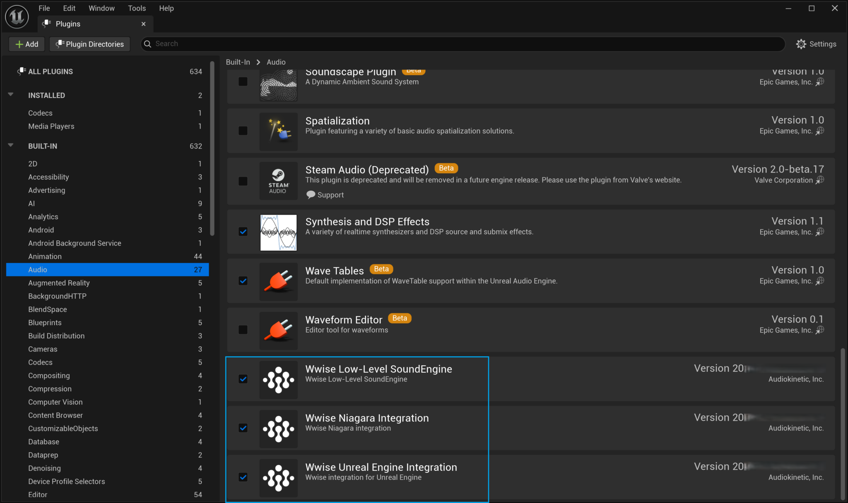
Task: Select the Plugins tab
Action: pos(68,24)
